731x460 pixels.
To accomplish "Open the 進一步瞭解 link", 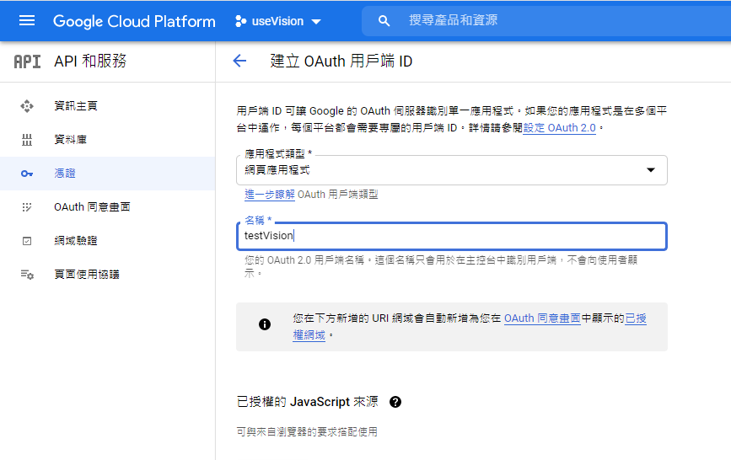I will point(270,195).
